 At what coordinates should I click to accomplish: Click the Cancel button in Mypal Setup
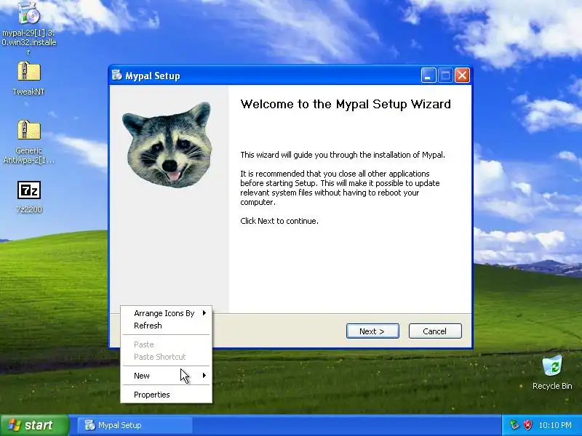435,331
